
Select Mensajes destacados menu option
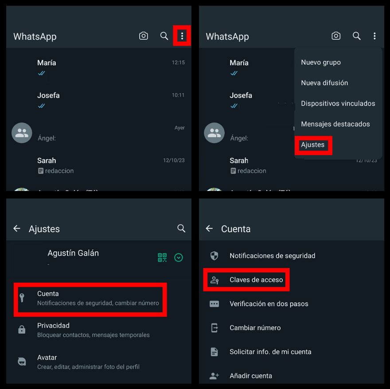click(x=335, y=124)
